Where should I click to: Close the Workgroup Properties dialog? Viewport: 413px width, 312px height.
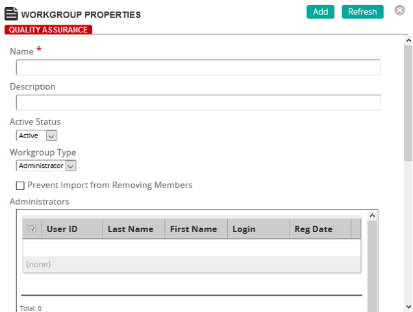pos(399,10)
